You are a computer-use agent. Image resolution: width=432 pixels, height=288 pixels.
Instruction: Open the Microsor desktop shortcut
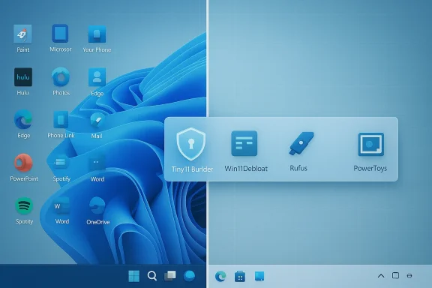coord(60,33)
